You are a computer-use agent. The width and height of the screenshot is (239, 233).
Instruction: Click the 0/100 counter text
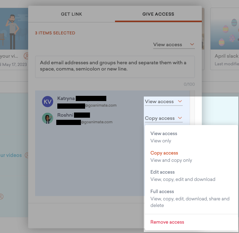coord(189,84)
